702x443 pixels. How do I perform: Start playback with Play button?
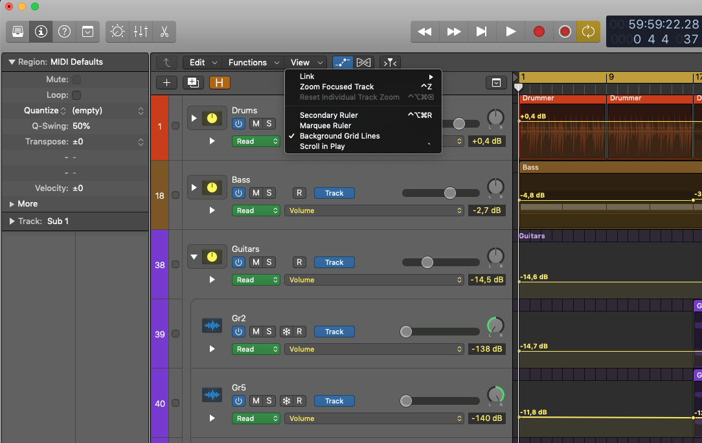pyautogui.click(x=510, y=31)
